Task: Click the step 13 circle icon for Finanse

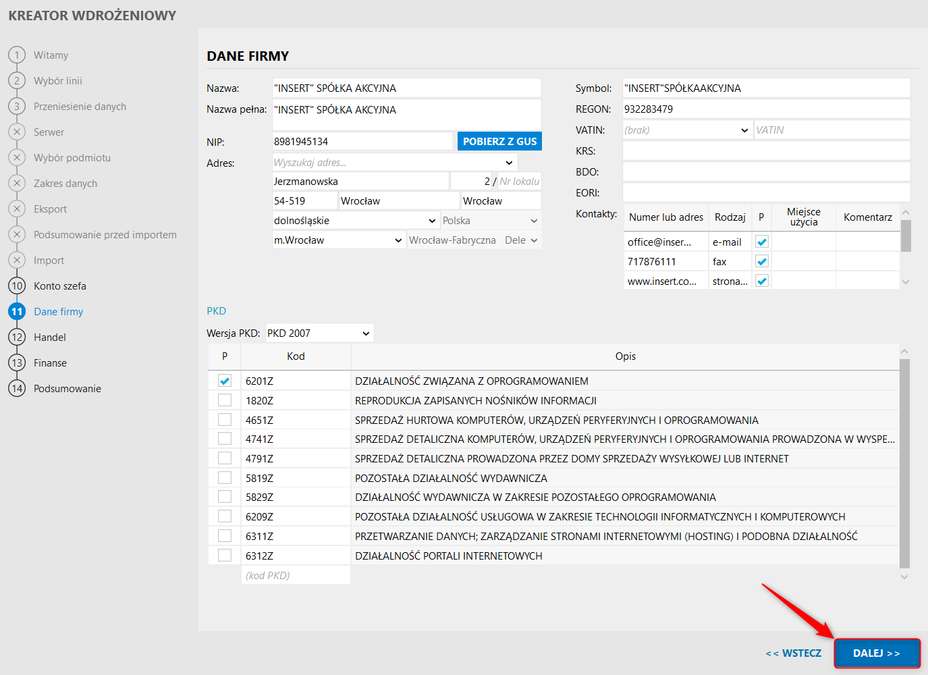Action: 17,362
